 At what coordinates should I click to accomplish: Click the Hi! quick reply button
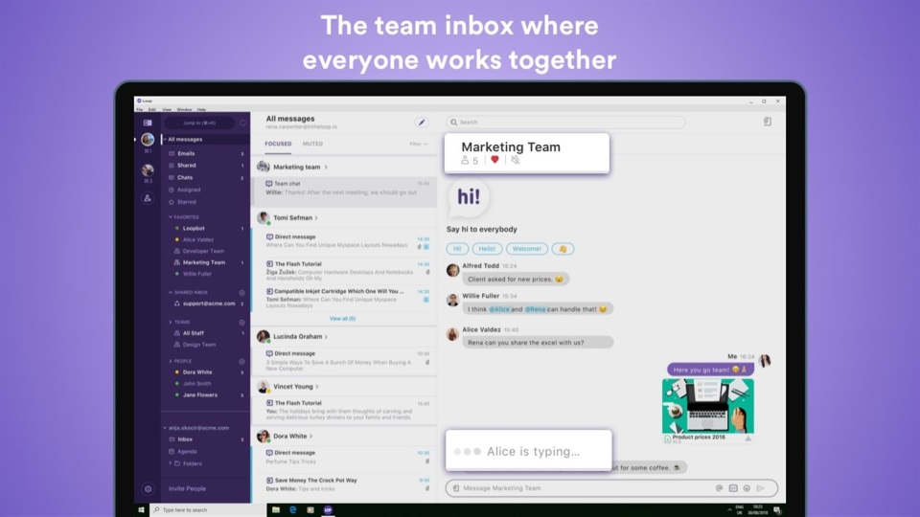pos(457,249)
